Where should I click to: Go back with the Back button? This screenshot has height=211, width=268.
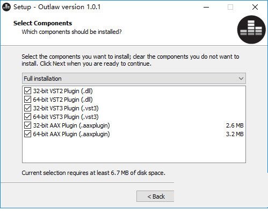coord(155,196)
